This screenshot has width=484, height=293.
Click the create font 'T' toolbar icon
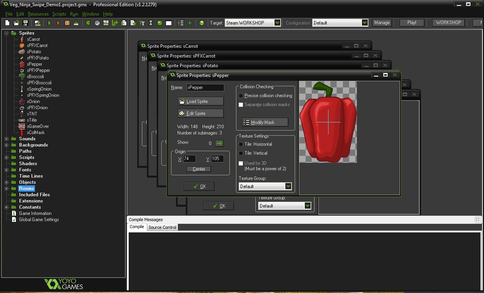(142, 23)
